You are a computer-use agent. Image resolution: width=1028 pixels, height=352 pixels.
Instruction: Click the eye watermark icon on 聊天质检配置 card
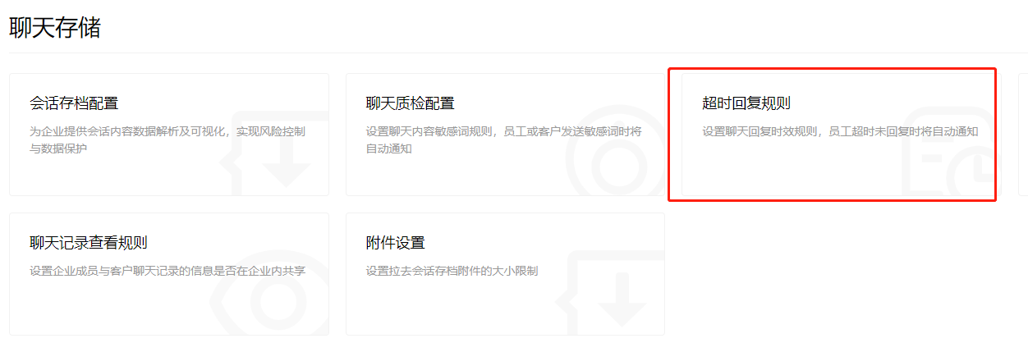point(612,158)
